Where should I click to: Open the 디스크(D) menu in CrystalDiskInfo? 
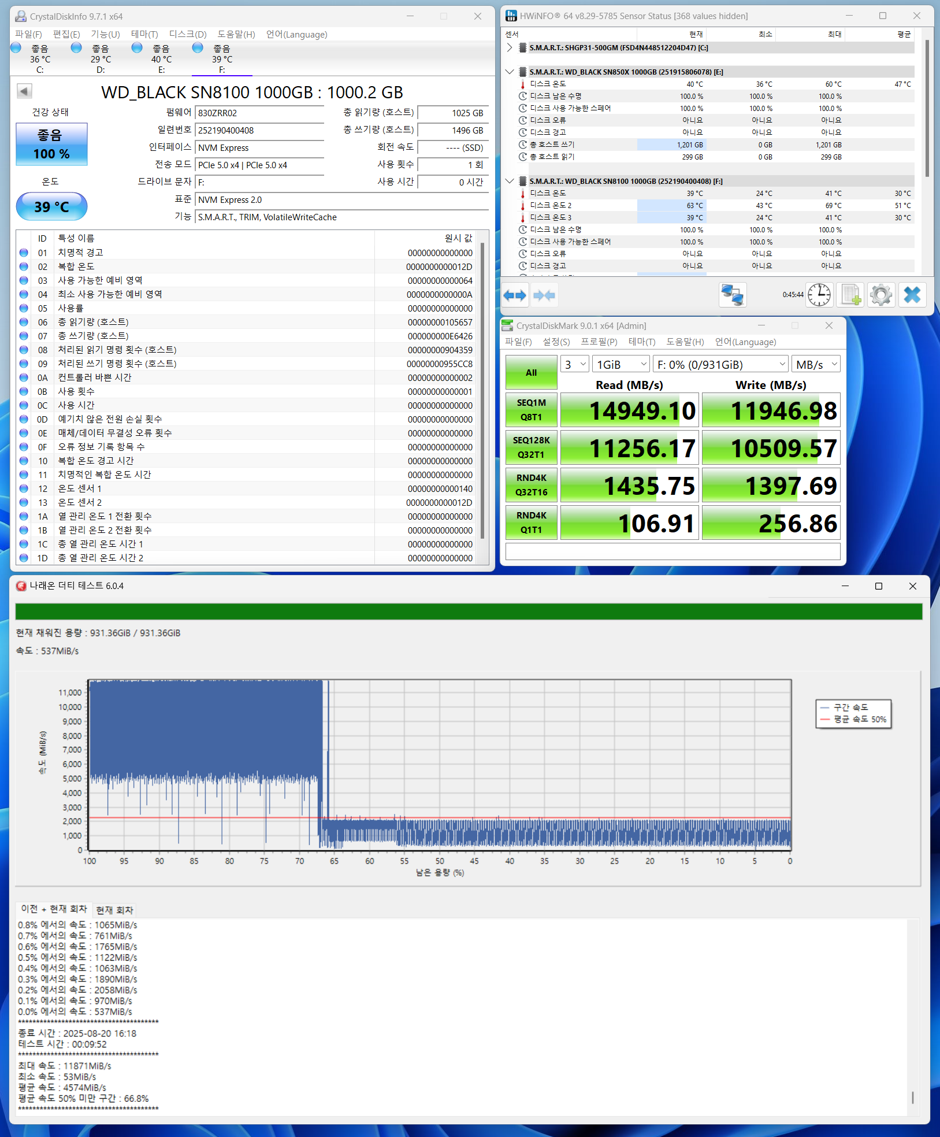(x=187, y=34)
